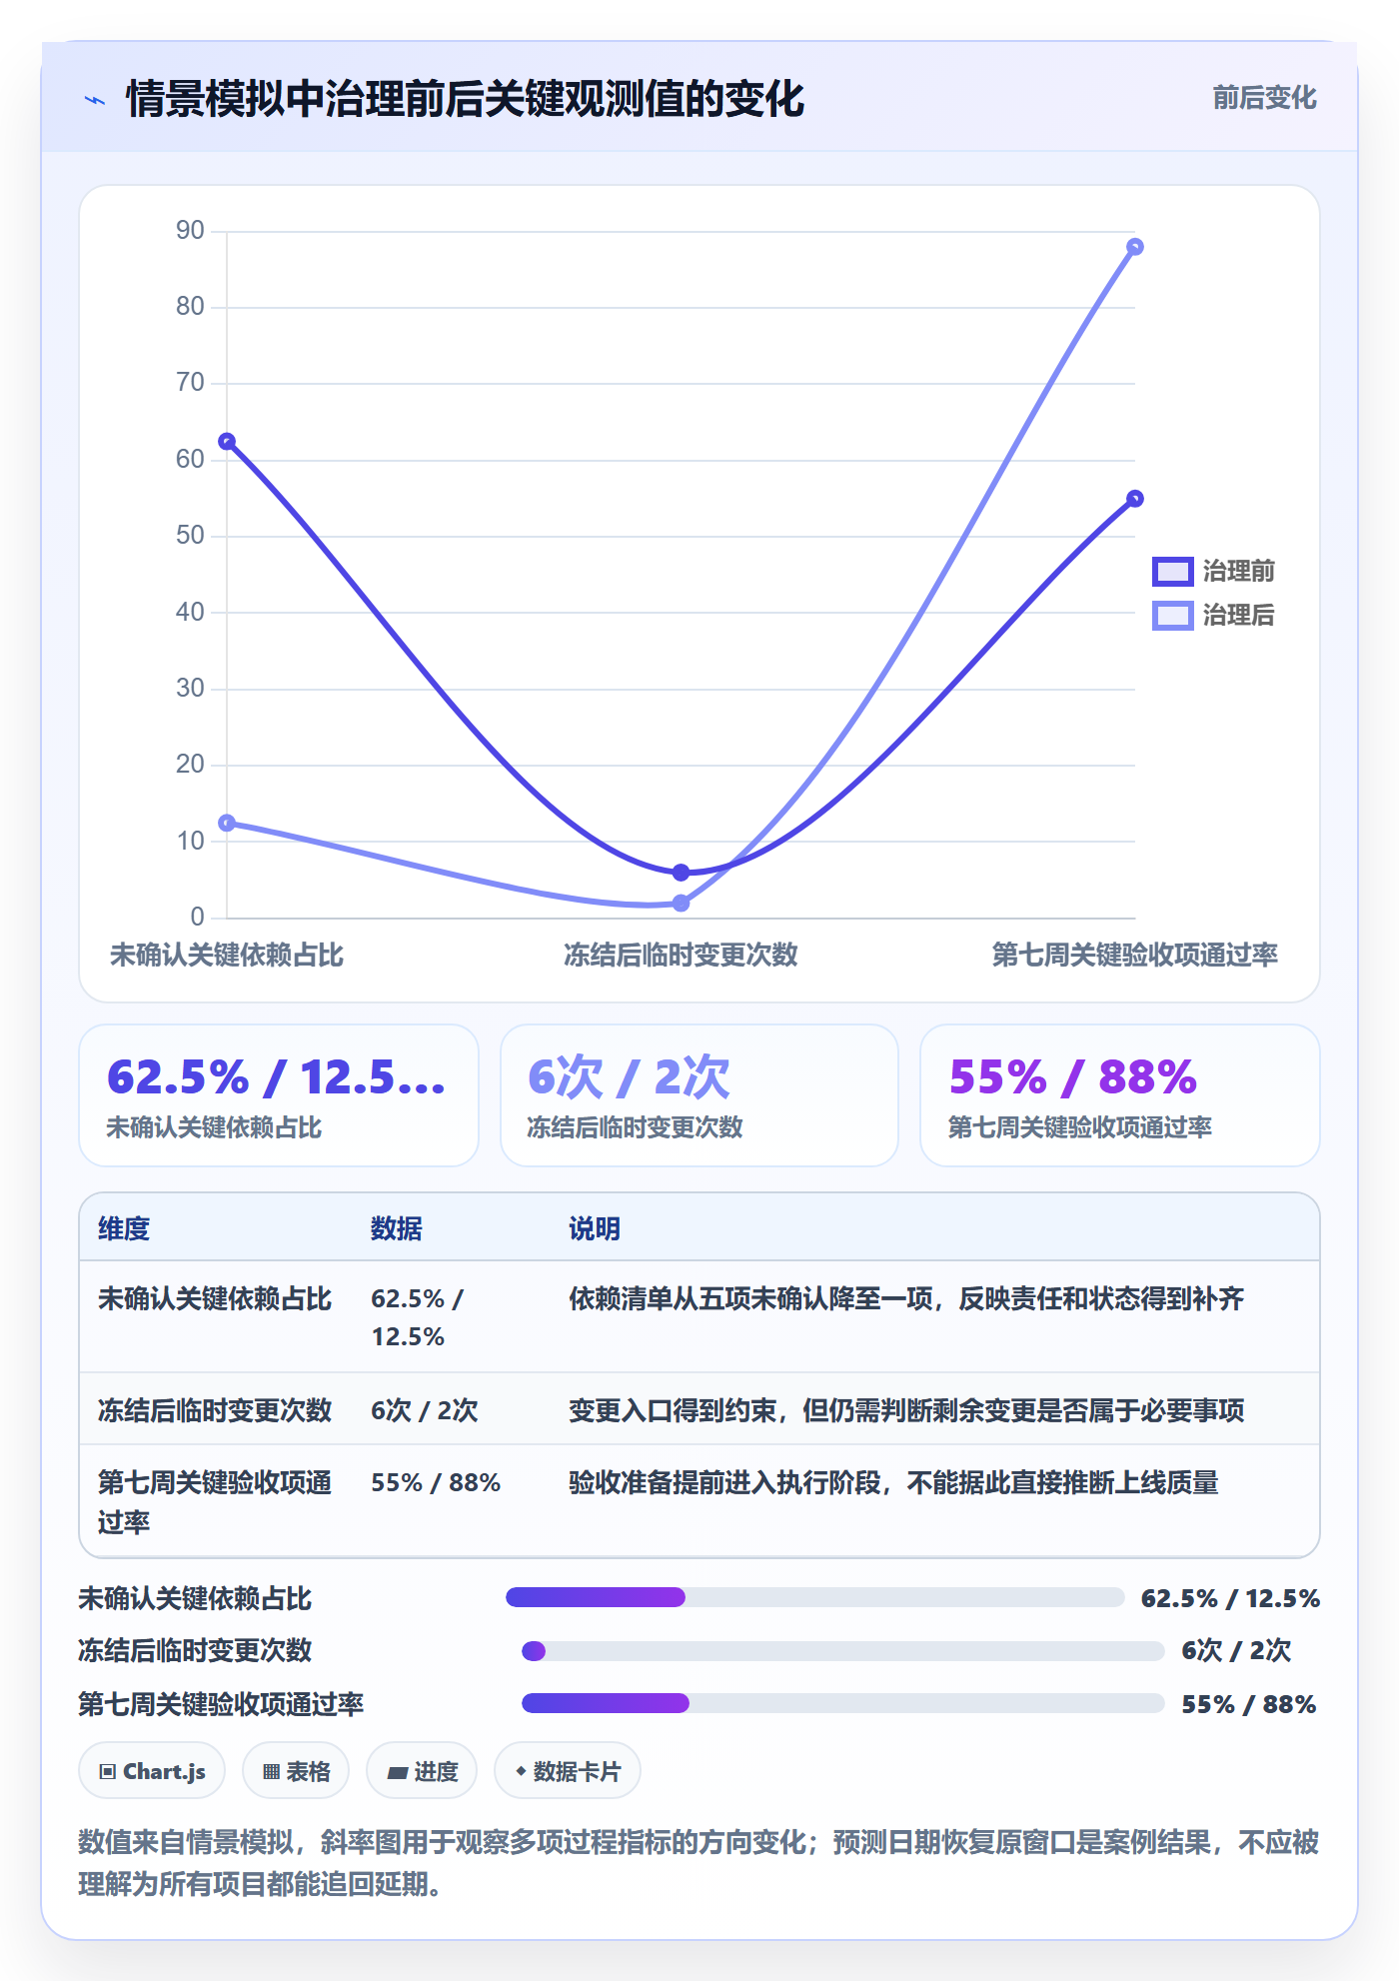Image resolution: width=1399 pixels, height=1981 pixels.
Task: Click the chart title 情景模拟中治理前后关键观测值的变化
Action: 465,99
